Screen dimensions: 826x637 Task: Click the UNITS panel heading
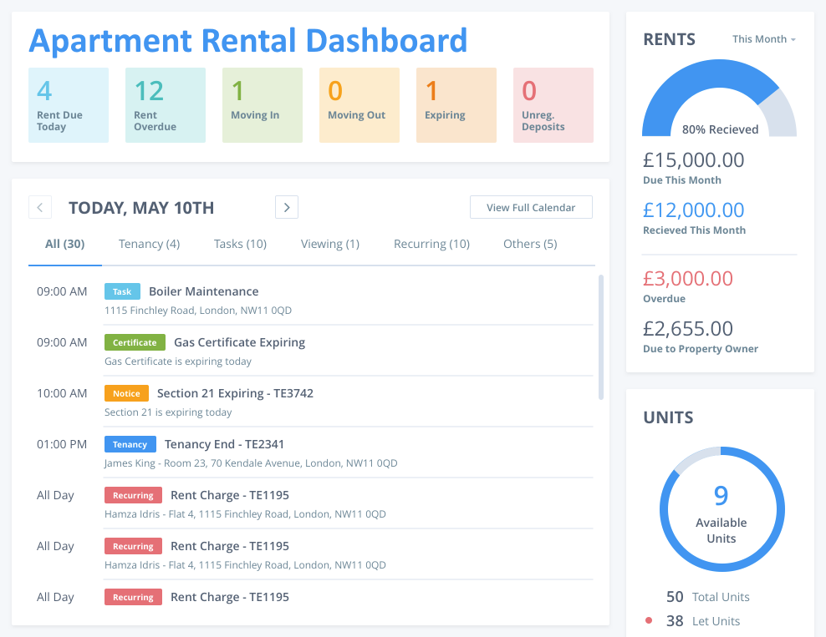coord(668,417)
